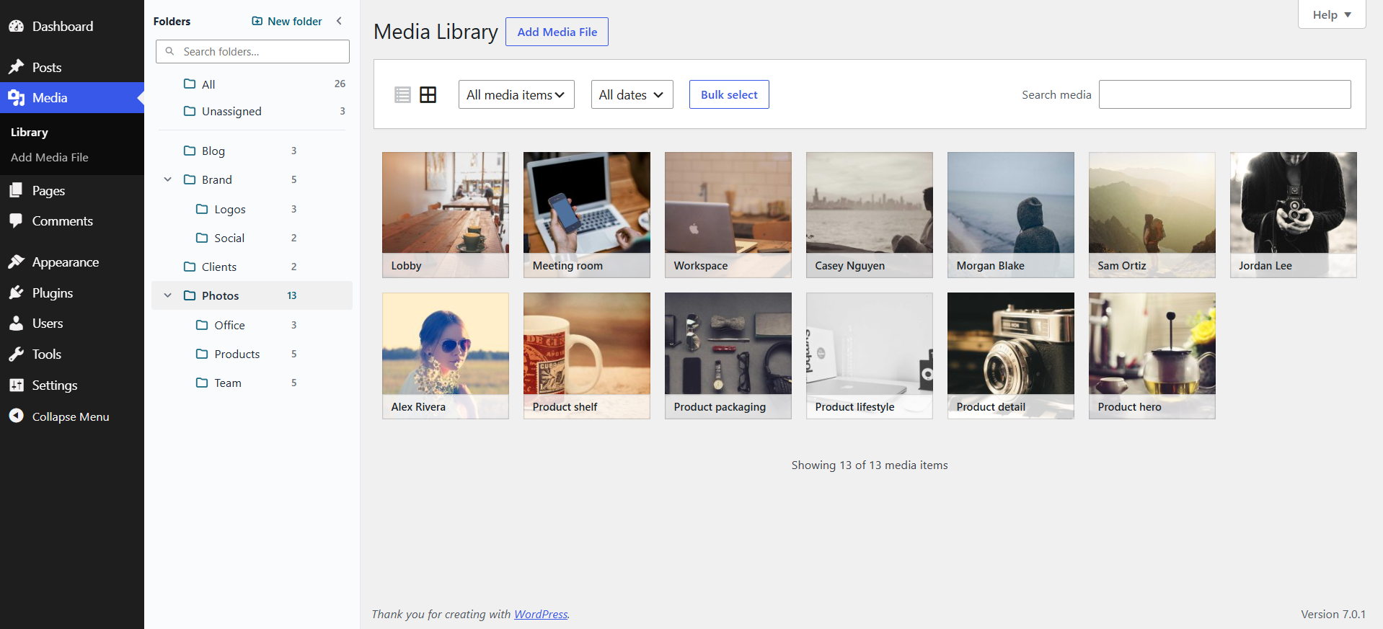Viewport: 1383px width, 629px height.
Task: Open the Morgan Blake photo
Action: point(1011,215)
